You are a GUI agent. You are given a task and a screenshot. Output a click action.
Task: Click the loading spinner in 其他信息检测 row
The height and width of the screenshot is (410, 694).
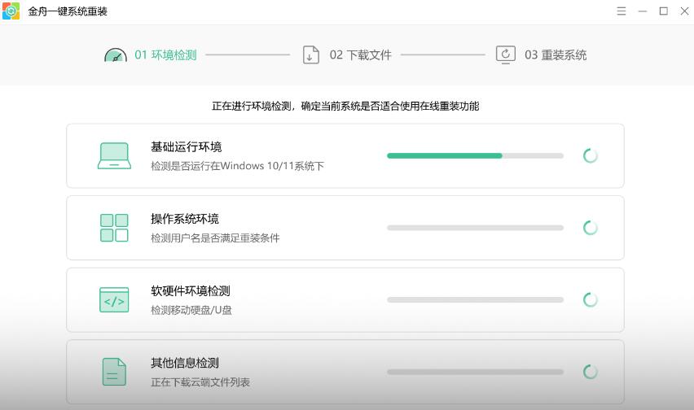[x=591, y=372]
